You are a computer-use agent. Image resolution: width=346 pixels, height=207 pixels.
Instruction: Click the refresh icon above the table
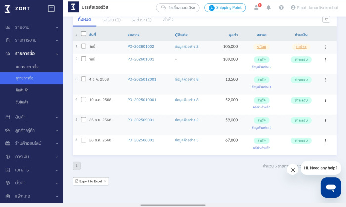[326, 19]
